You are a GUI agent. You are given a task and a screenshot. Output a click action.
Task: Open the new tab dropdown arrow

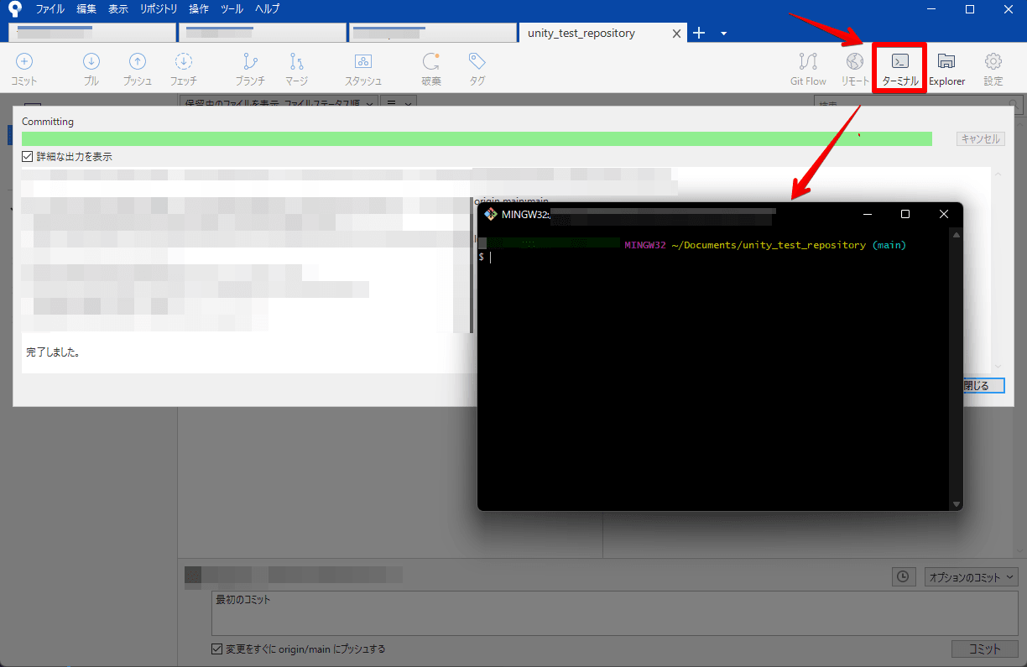(723, 34)
